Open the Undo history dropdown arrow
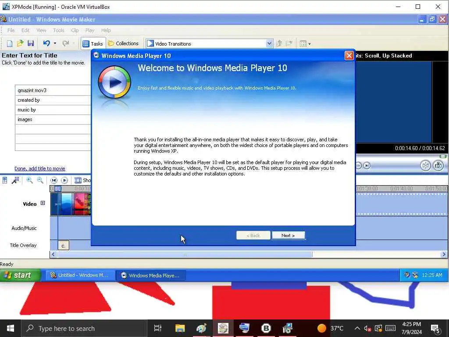Viewport: 449px width, 337px height. click(55, 43)
